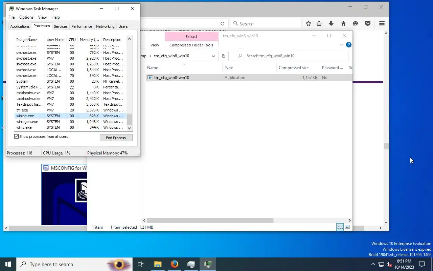Sort files by Compressed size column

[x=298, y=68]
